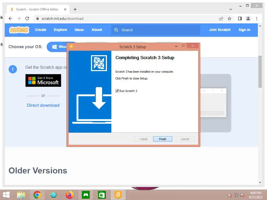The image size is (267, 200).
Task: Open the Explore menu item
Action: pyautogui.click(x=60, y=30)
